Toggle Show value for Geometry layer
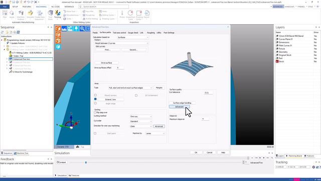This screenshot has width=321, height=181. tap(315, 52)
